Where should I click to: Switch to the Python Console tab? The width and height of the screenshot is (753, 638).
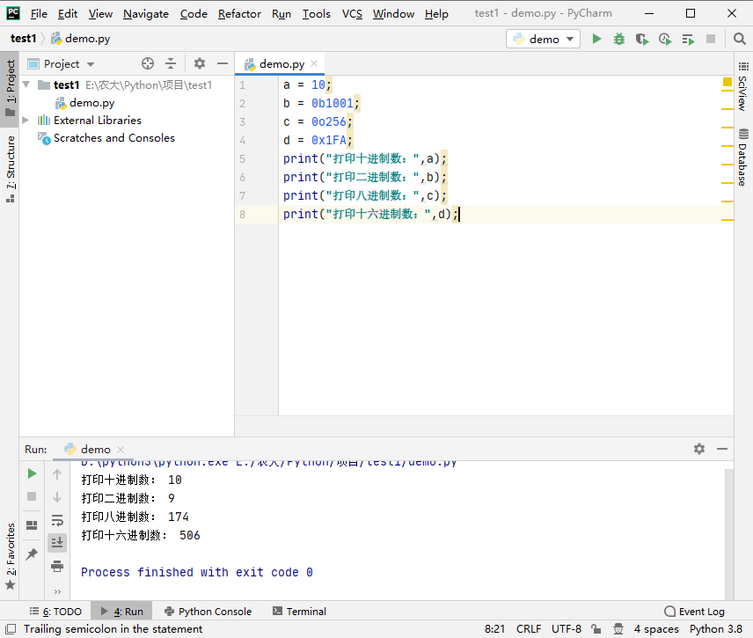pos(208,612)
